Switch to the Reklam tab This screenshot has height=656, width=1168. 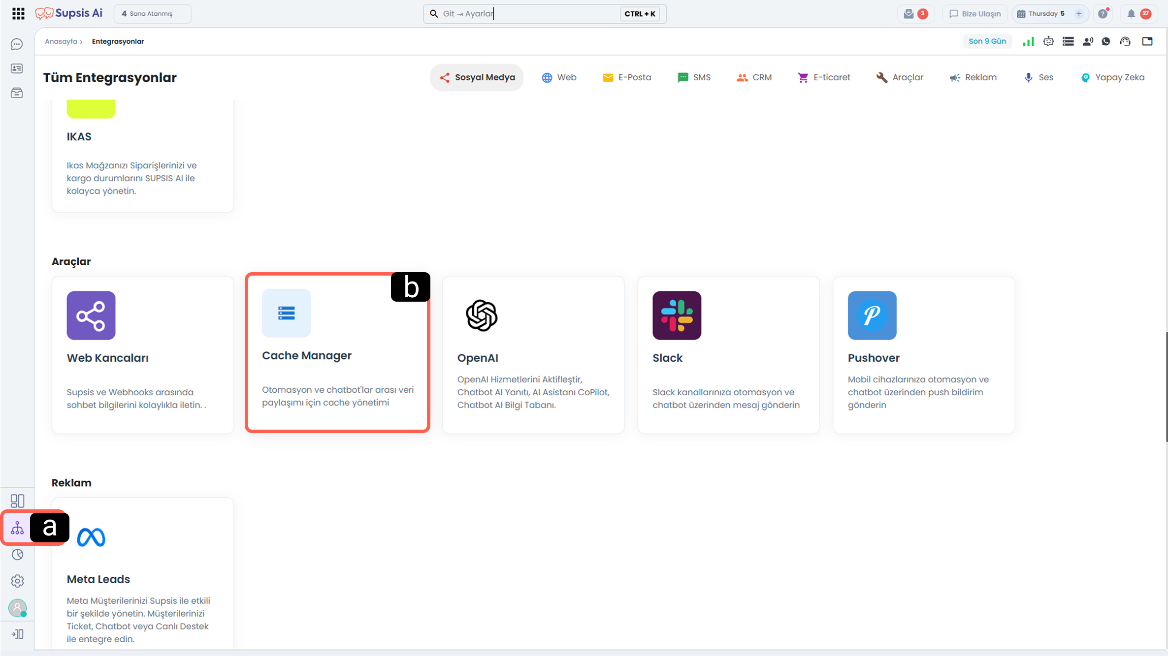973,77
